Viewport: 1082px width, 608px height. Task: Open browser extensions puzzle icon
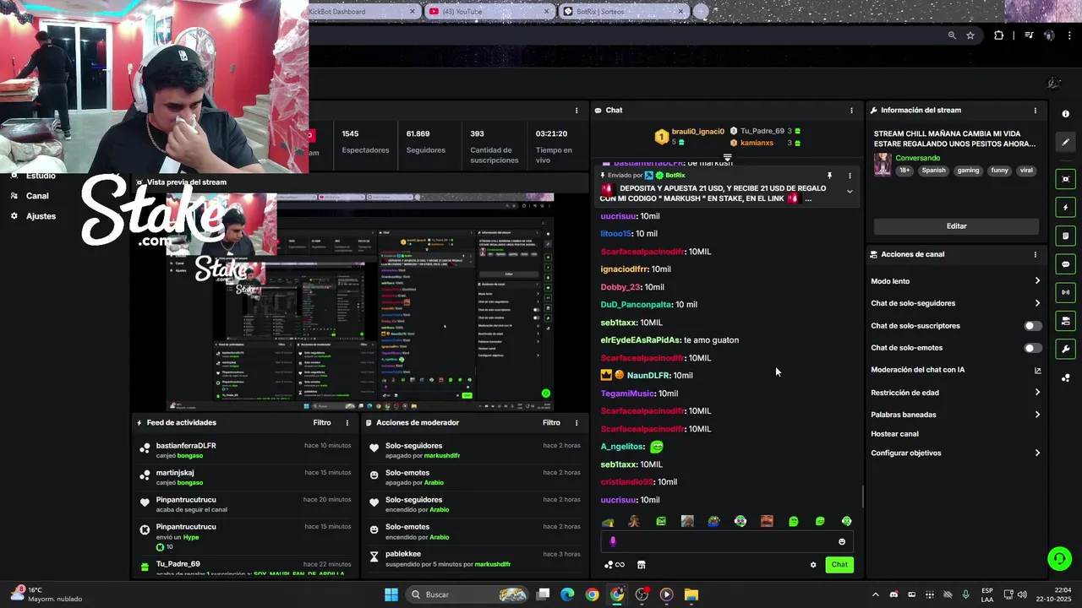click(999, 35)
